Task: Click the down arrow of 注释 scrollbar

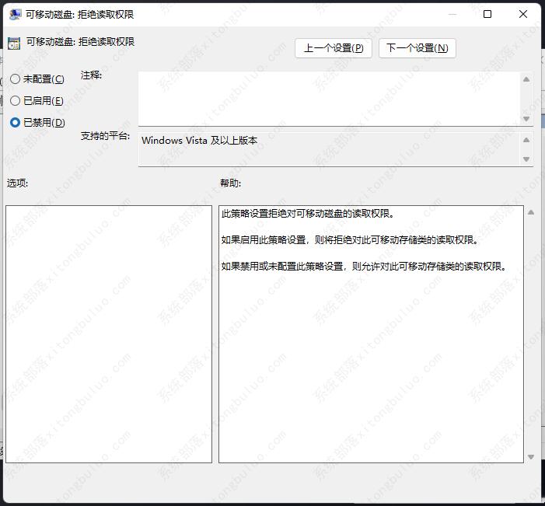Action: click(526, 119)
